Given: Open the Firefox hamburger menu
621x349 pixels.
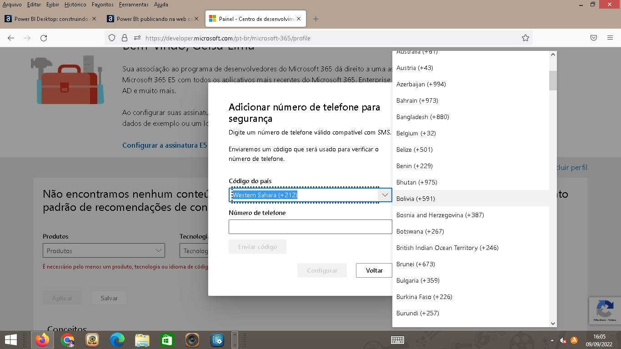Looking at the screenshot, I should pos(610,38).
